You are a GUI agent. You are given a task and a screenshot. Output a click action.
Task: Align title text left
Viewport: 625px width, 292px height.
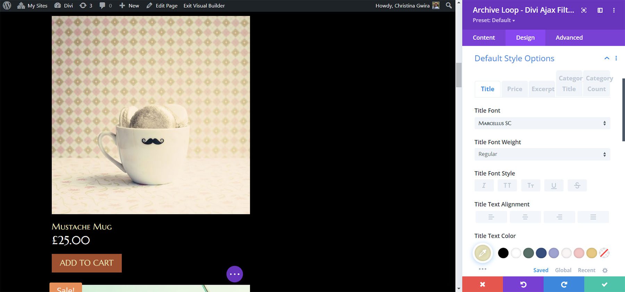(x=491, y=217)
